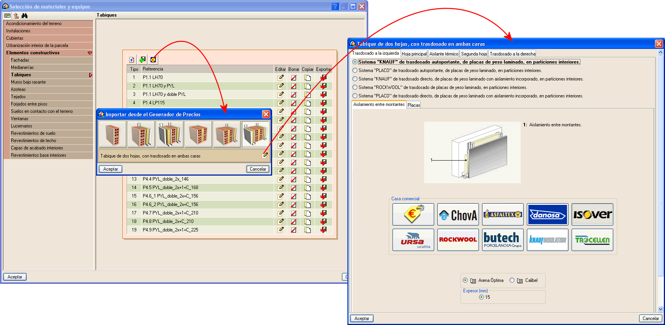Screen dimensions: 665x325
Task: Pick the Rockwool brand logo
Action: click(458, 240)
